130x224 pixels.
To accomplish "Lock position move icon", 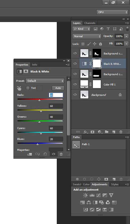I will coord(94,44).
